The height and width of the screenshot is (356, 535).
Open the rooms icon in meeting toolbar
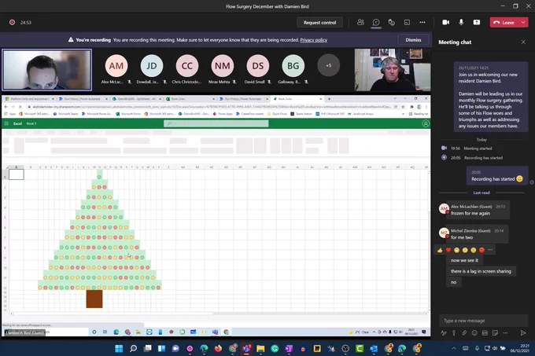[x=407, y=23]
